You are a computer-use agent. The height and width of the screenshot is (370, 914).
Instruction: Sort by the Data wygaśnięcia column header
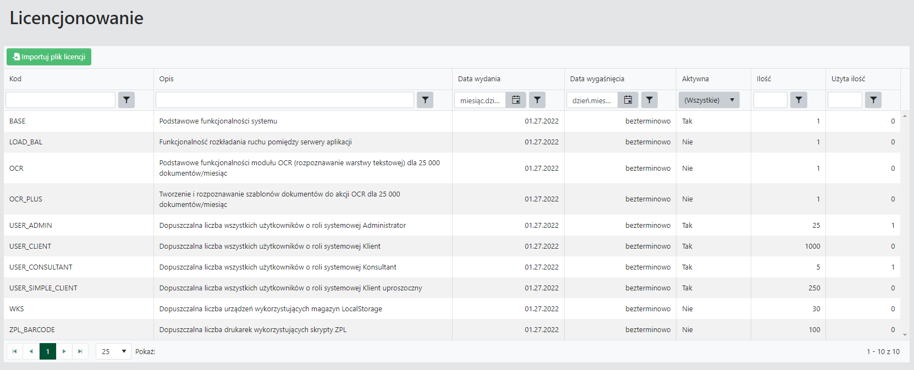click(x=597, y=79)
